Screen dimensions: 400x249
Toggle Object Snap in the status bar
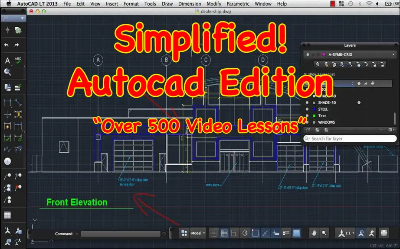point(255,233)
